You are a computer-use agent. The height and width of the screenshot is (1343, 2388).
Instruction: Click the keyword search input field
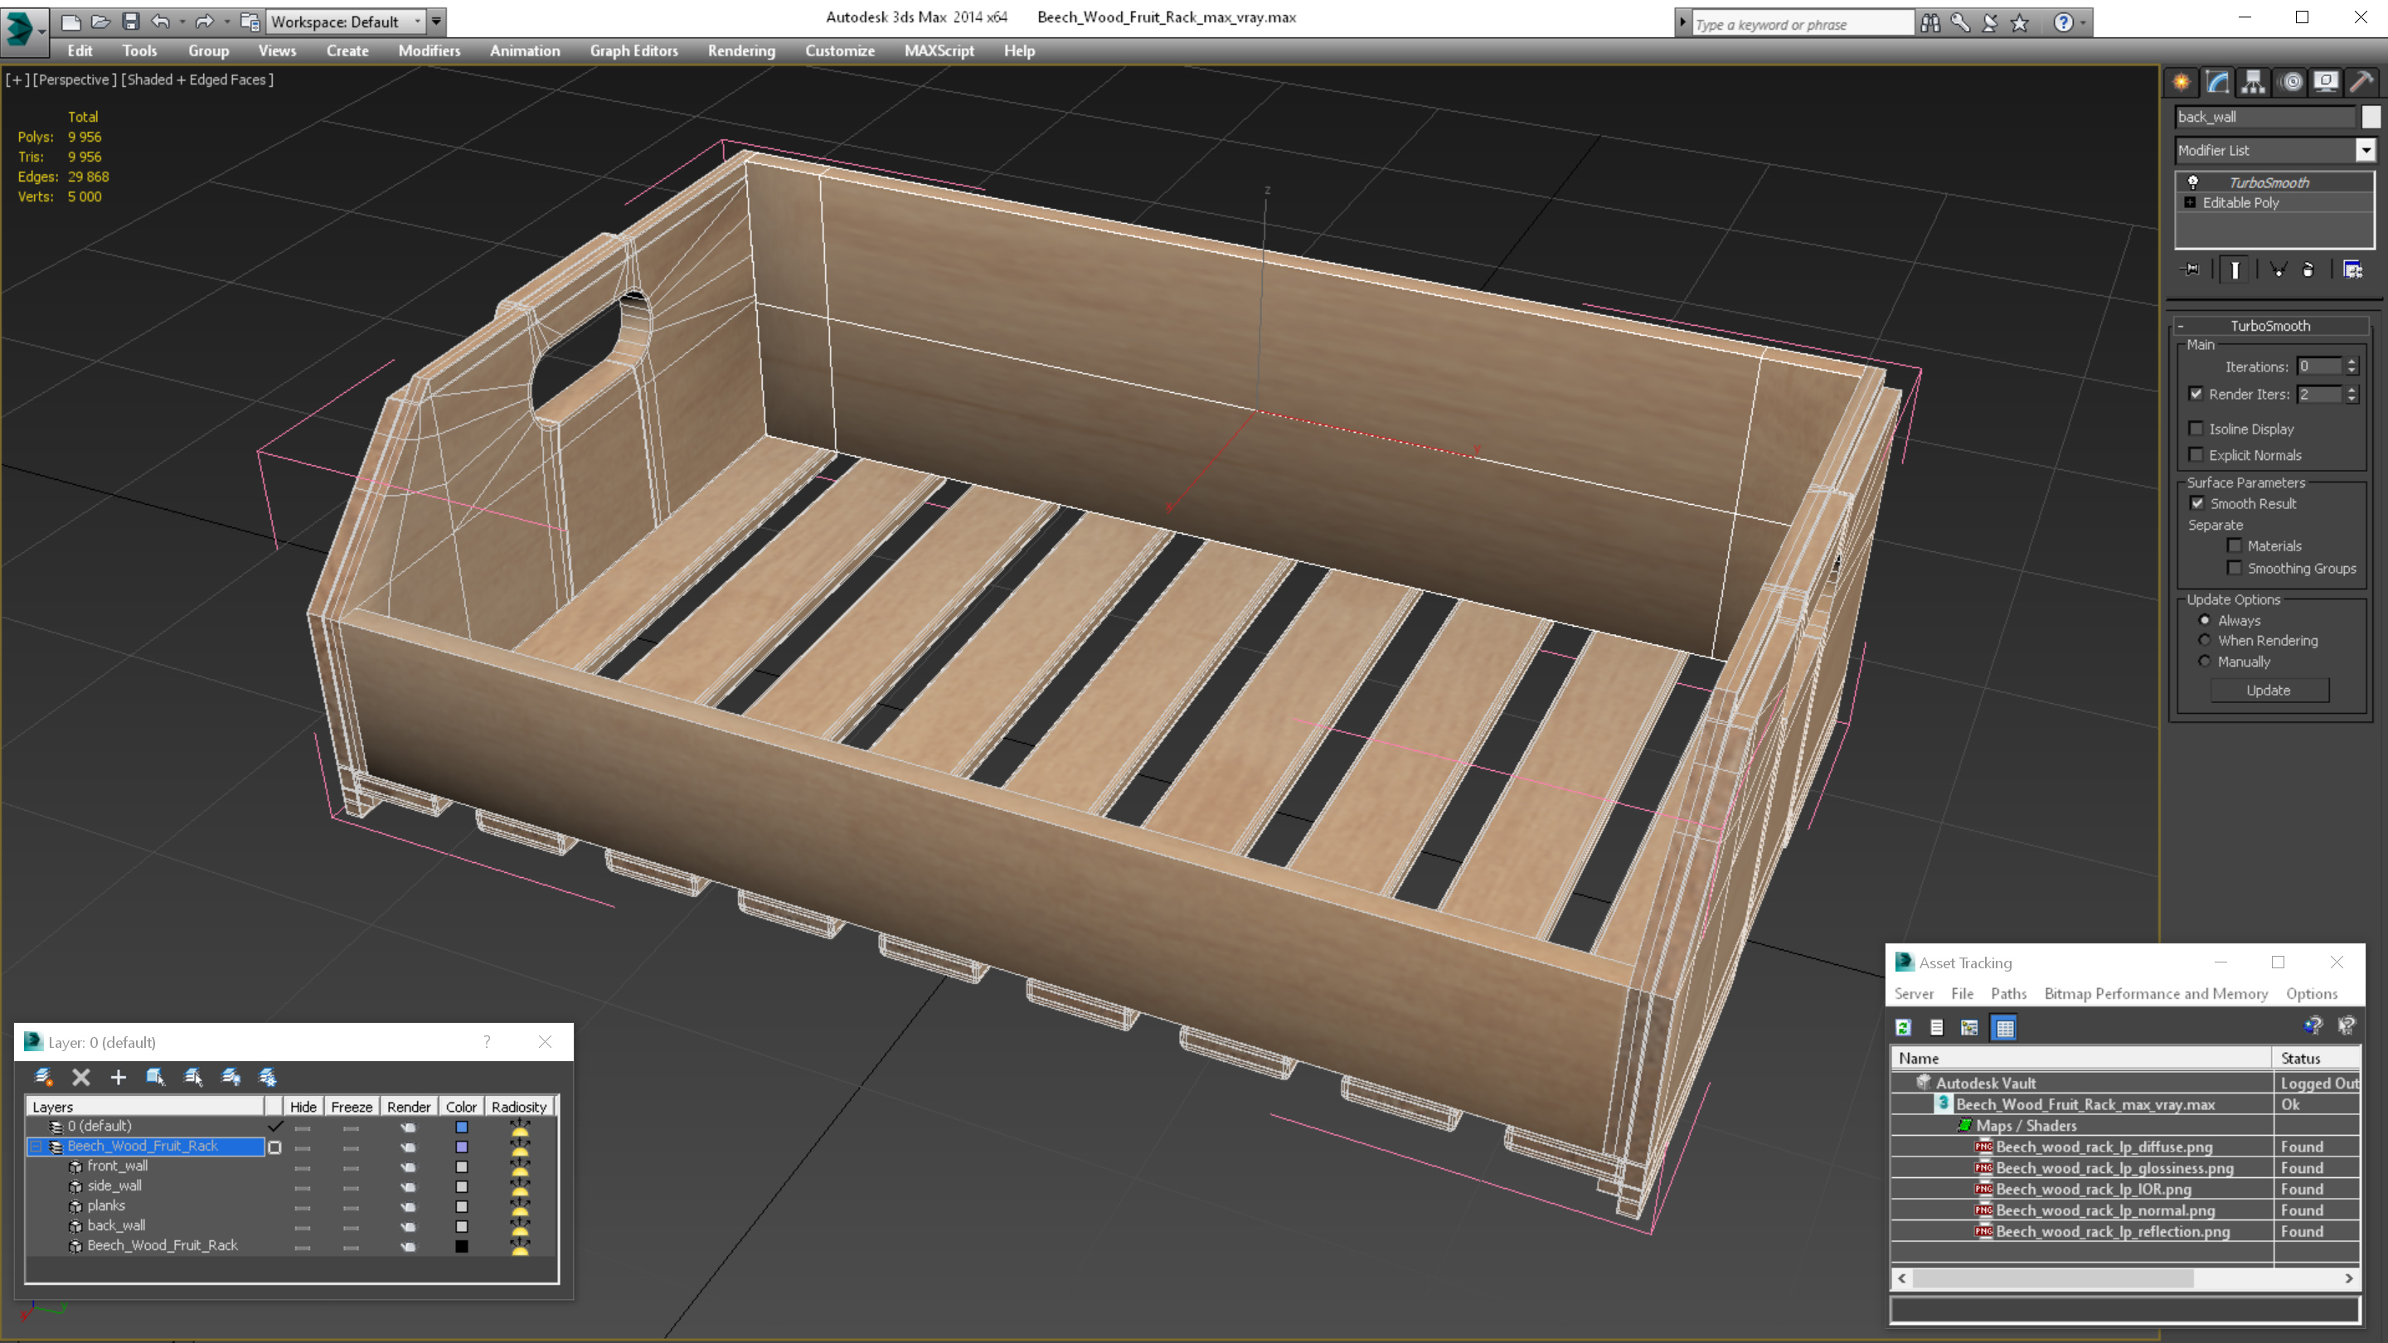click(1802, 24)
